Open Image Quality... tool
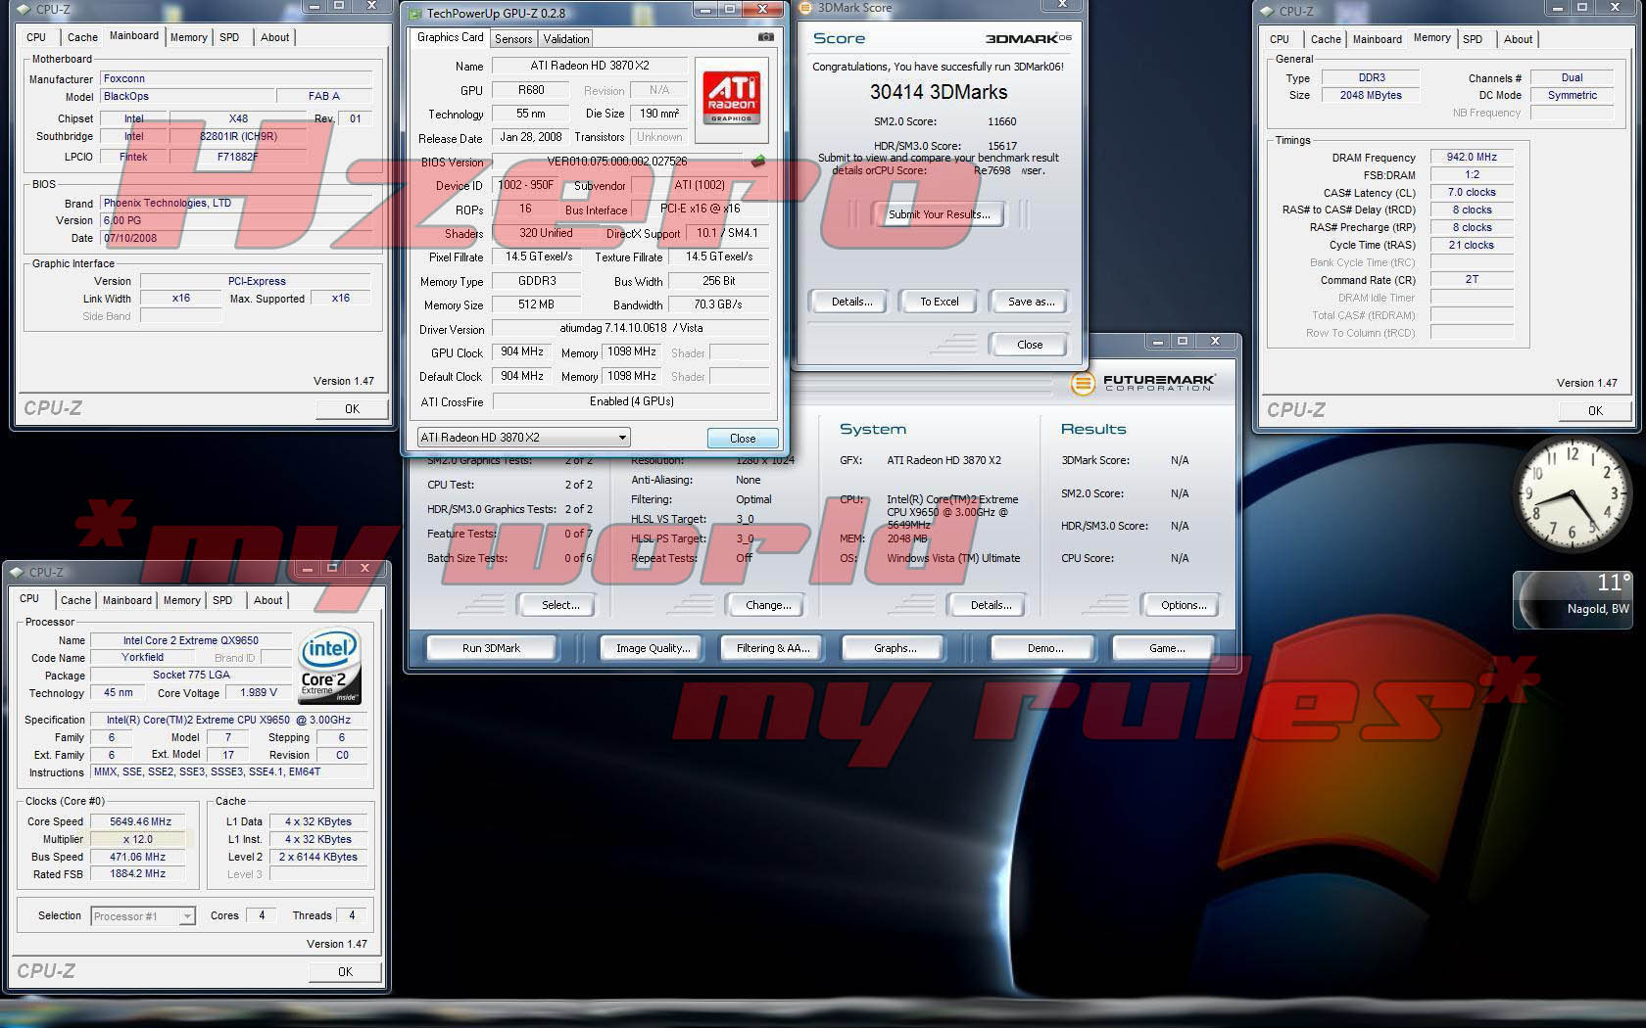This screenshot has height=1028, width=1646. pyautogui.click(x=653, y=648)
